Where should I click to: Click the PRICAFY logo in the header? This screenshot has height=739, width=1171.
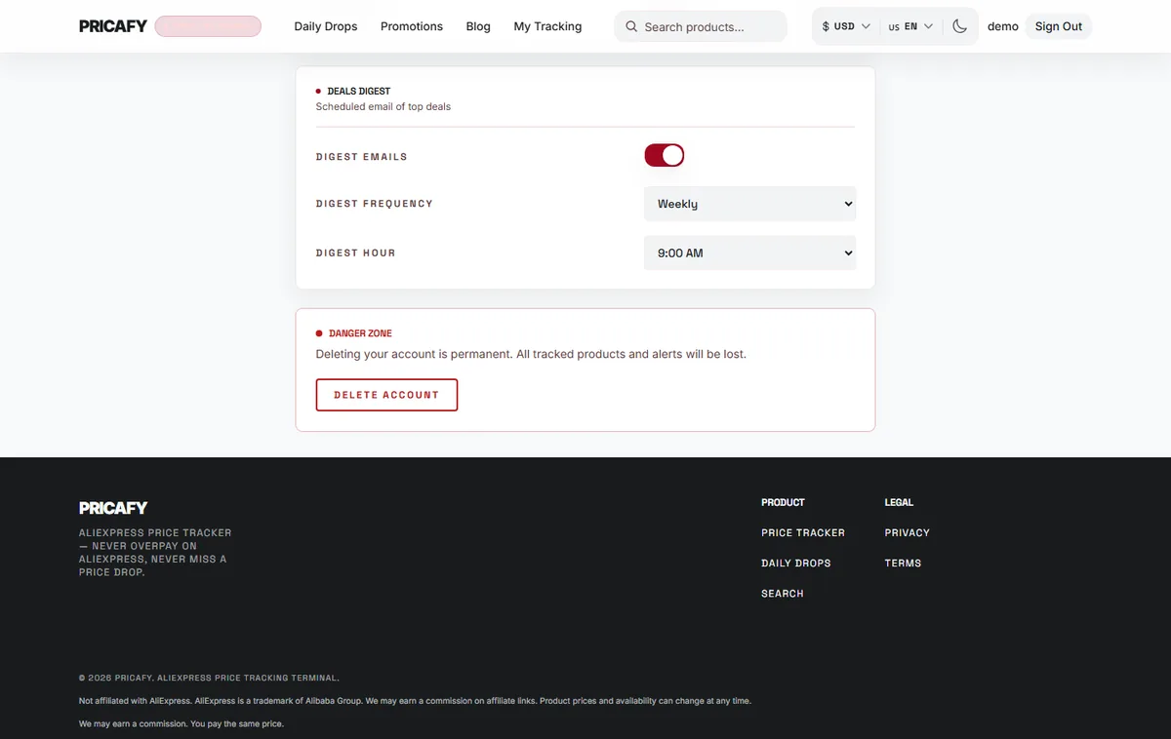click(x=113, y=26)
